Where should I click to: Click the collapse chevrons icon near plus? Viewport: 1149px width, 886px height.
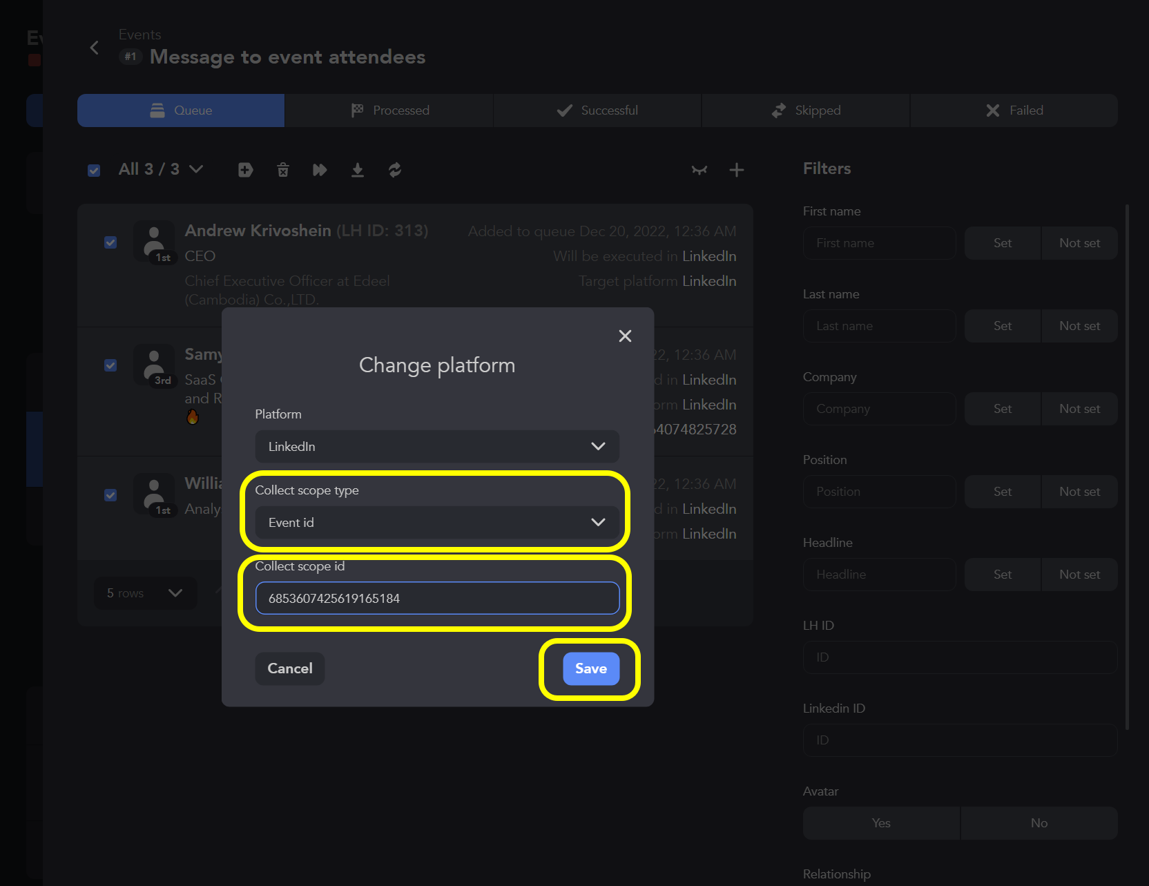(x=699, y=170)
